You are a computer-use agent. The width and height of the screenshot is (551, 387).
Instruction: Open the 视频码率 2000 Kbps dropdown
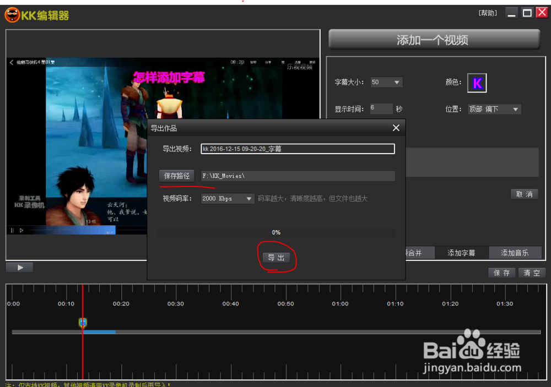227,199
